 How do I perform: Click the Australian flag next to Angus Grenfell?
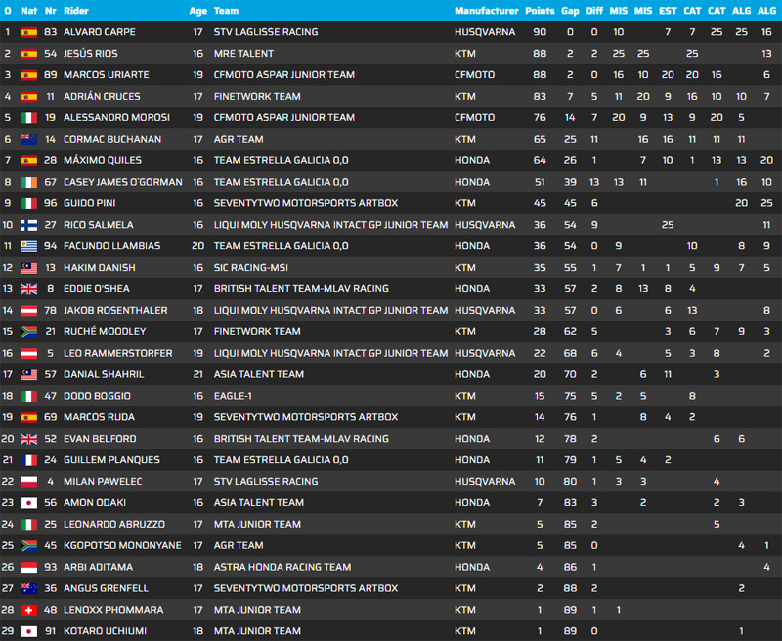click(28, 588)
